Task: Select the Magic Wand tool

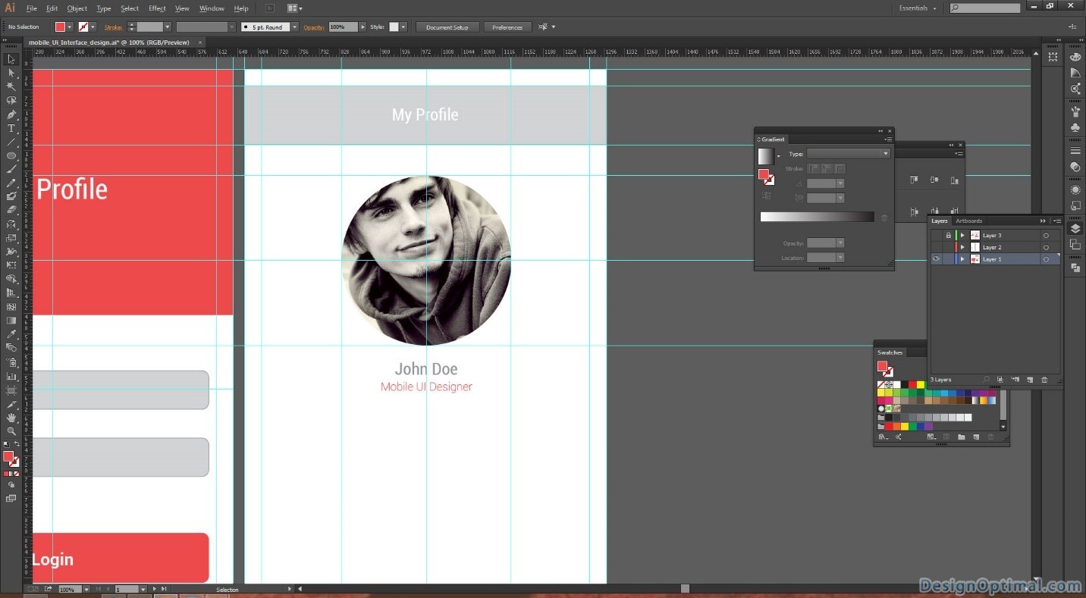Action: click(11, 87)
